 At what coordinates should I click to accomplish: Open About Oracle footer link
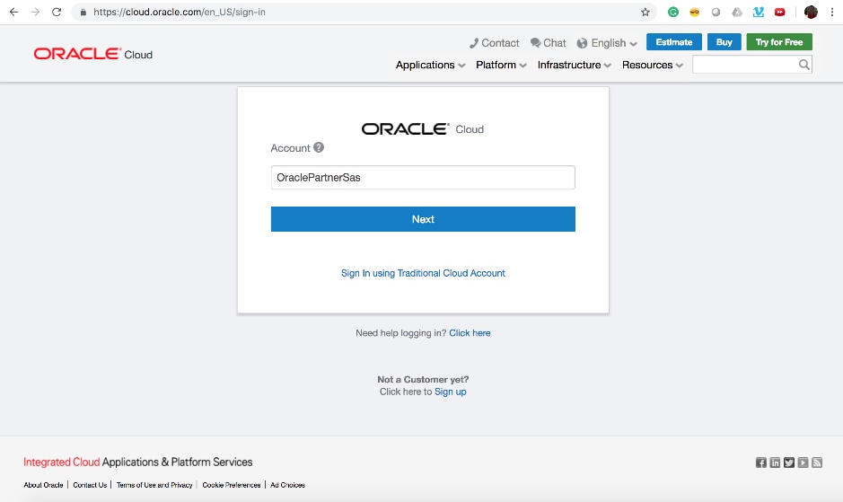(44, 485)
